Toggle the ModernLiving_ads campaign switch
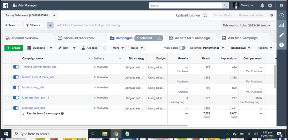 point(16,87)
